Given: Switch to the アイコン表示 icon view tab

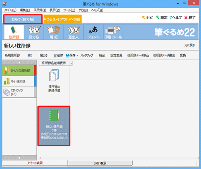Looking at the screenshot, I should [x=35, y=163].
